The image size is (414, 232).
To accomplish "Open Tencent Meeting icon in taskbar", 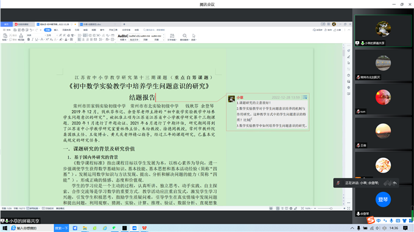I will (135, 228).
